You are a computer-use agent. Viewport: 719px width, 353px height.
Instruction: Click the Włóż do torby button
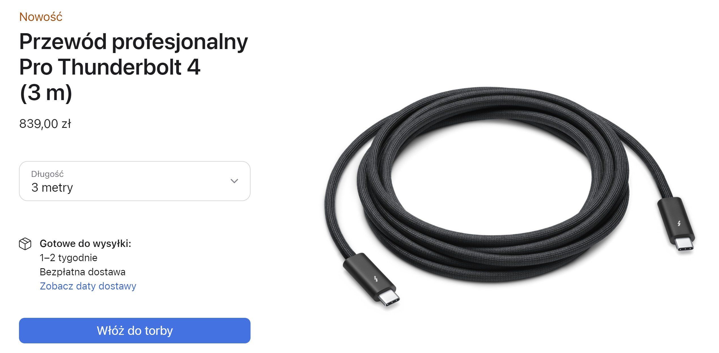point(135,331)
